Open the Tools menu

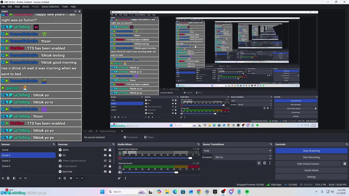[65, 7]
